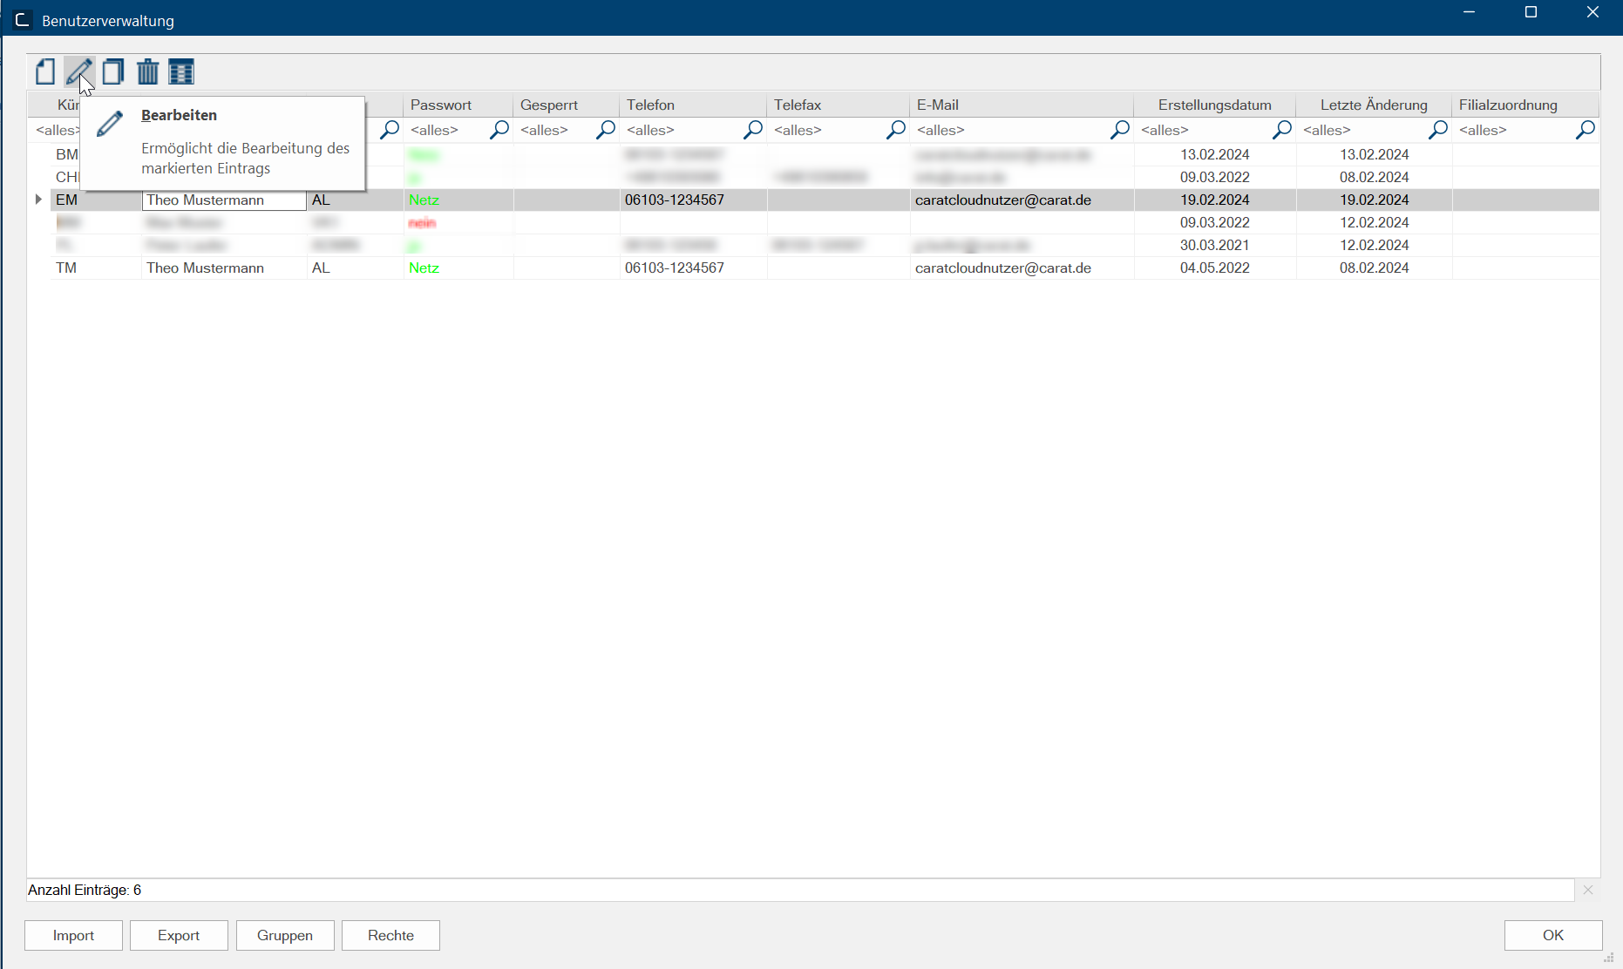Open the Rechte button

(390, 935)
